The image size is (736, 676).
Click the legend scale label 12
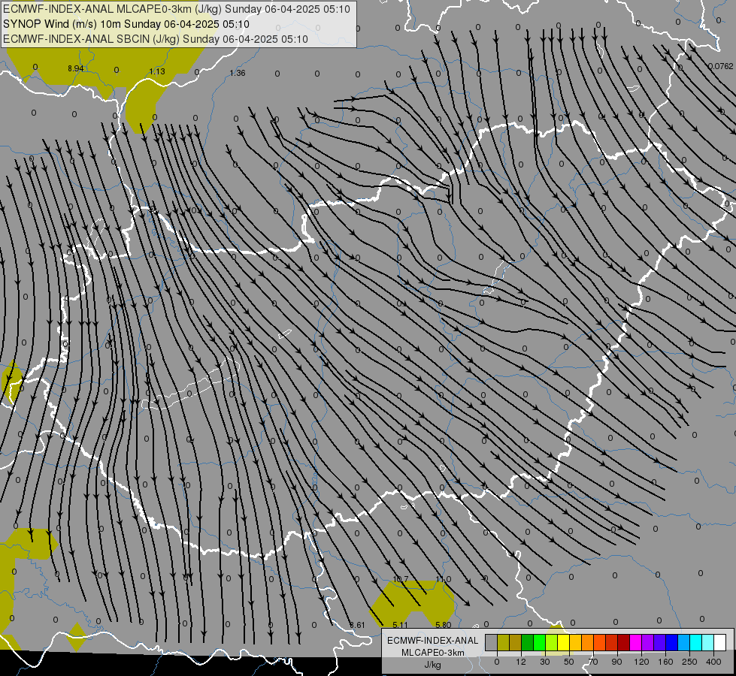[521, 662]
